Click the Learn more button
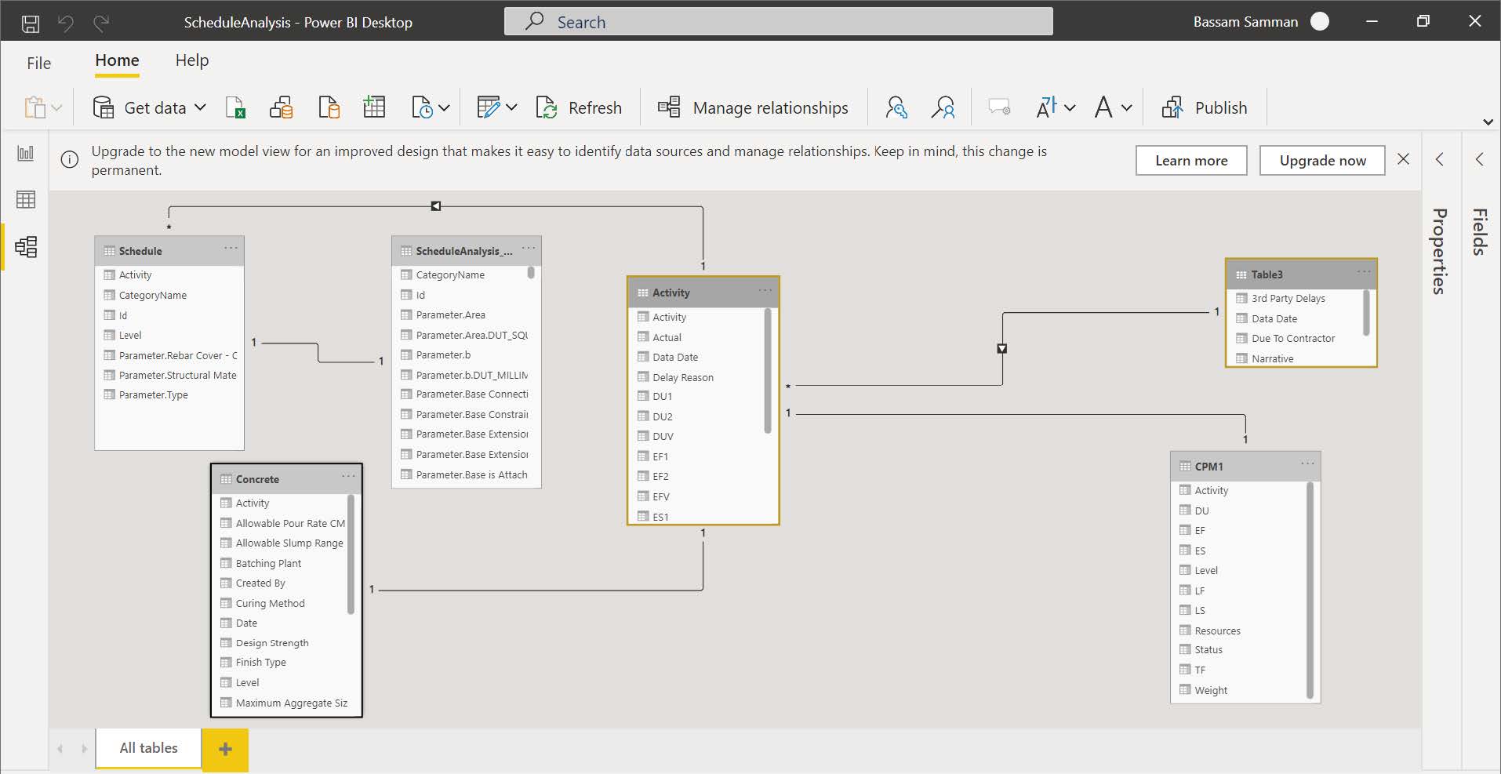Viewport: 1501px width, 774px height. [x=1190, y=160]
